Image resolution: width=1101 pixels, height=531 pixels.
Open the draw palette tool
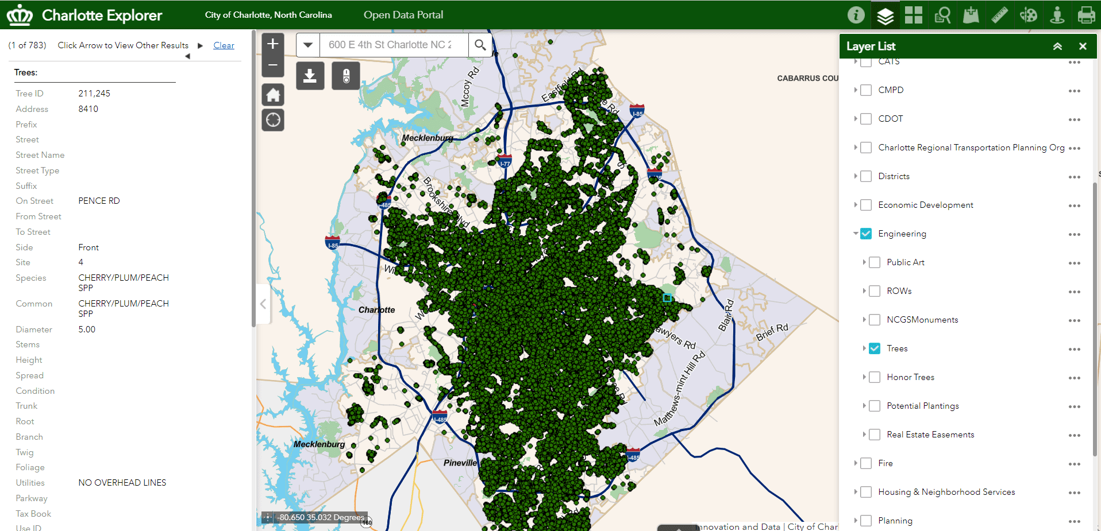tap(1029, 15)
